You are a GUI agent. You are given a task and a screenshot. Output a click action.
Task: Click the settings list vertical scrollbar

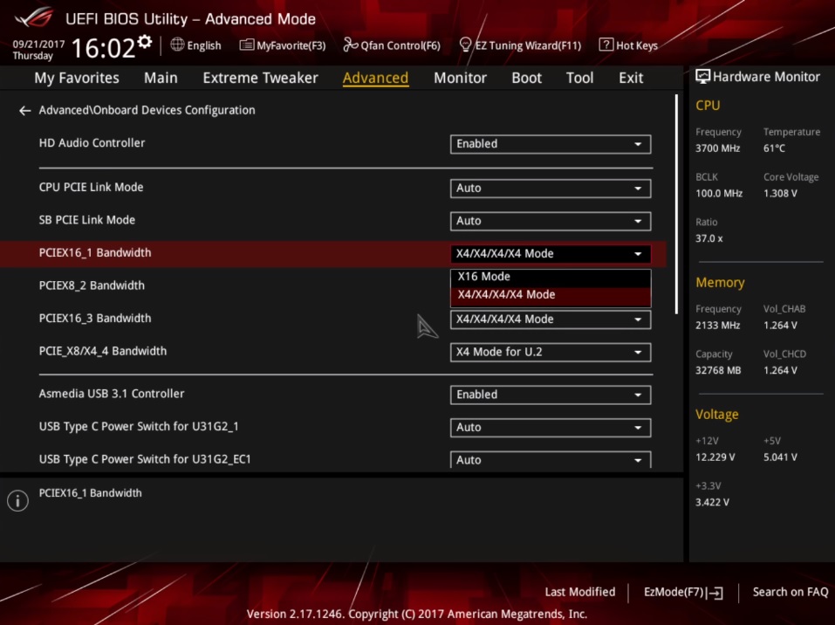coord(676,204)
